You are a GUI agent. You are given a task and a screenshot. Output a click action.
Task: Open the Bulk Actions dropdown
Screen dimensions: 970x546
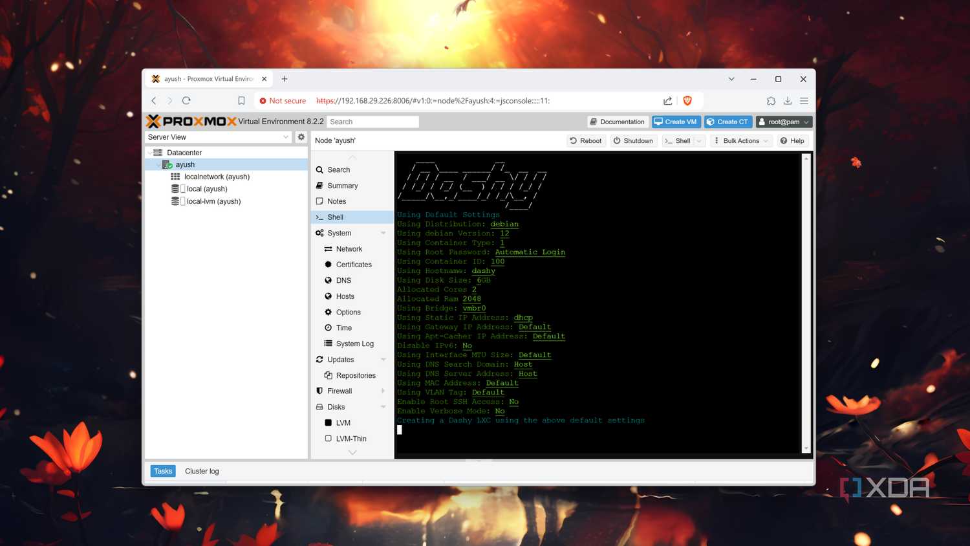741,140
